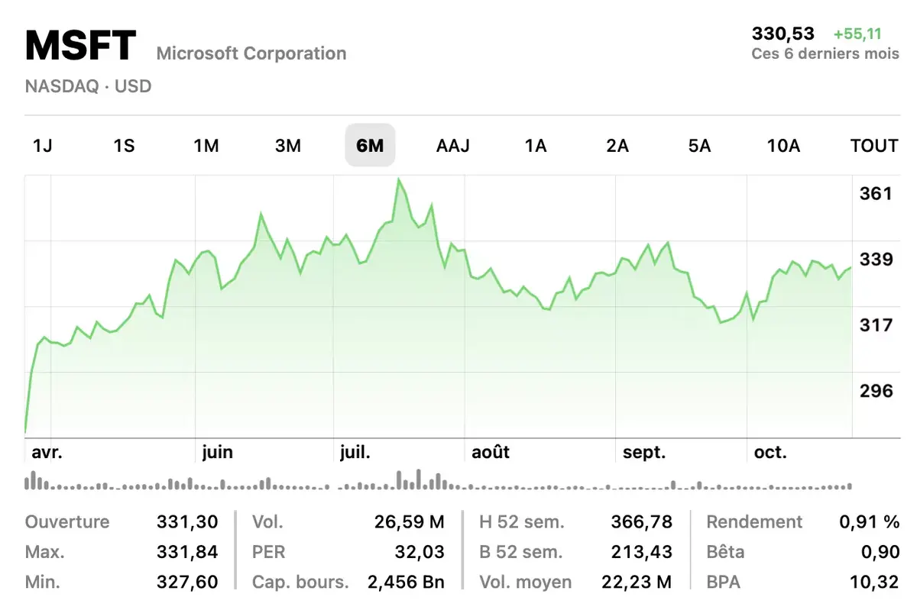Click the NASDAQ · USD exchange label
This screenshot has width=917, height=610.
(88, 86)
